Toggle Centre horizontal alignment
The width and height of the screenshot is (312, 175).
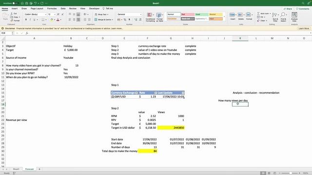pos(74,19)
